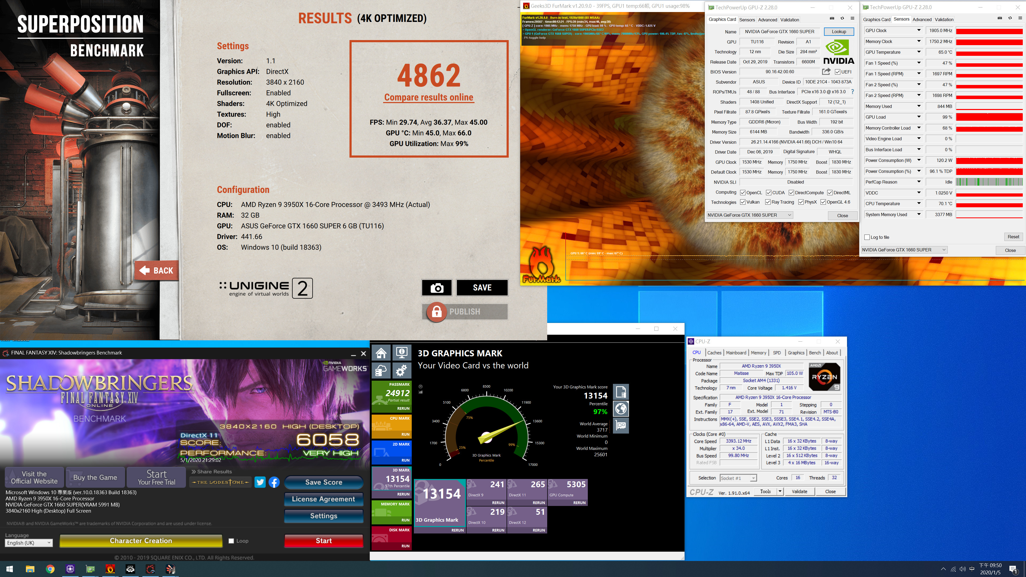This screenshot has width=1026, height=577.
Task: Switch to Sensors tab in GPU-Z Graphics Card window
Action: (747, 20)
